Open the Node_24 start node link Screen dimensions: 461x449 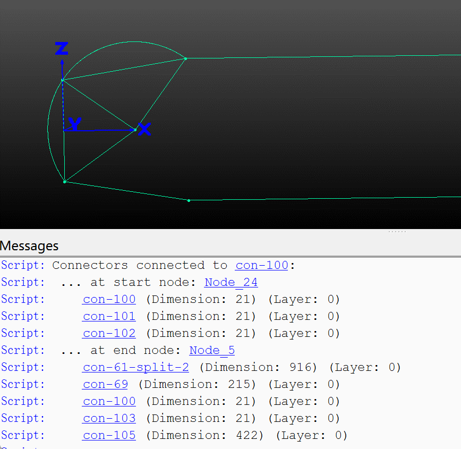230,282
